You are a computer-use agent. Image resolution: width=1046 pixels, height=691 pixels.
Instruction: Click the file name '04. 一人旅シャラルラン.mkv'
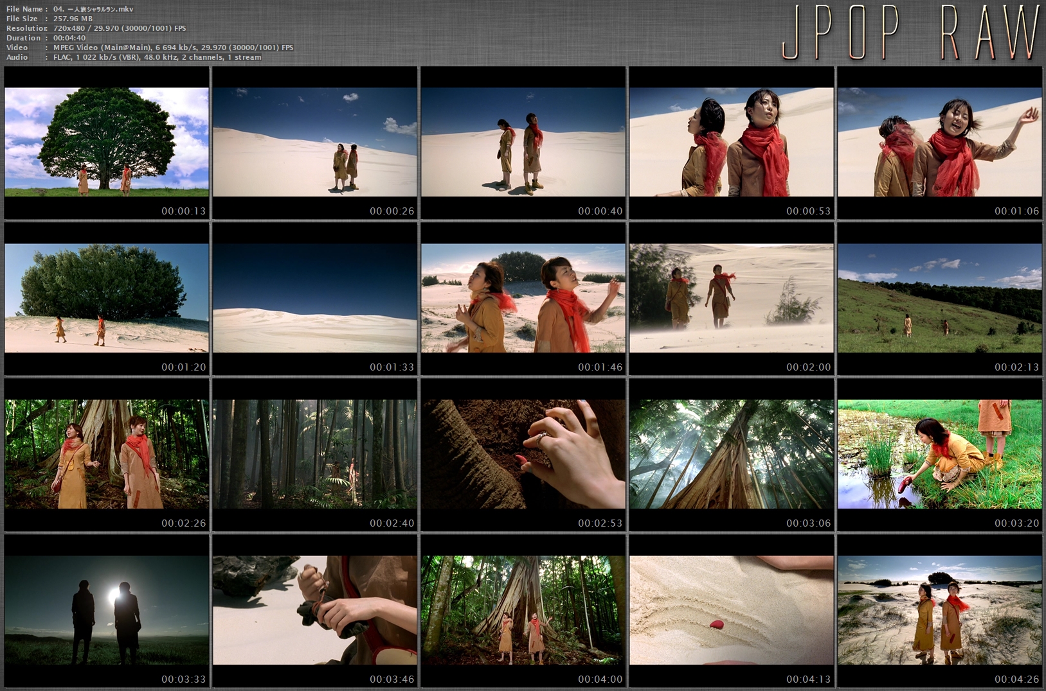click(94, 9)
